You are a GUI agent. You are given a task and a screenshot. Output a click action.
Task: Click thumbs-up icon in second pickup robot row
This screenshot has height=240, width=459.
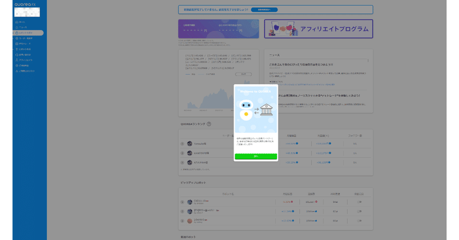(316, 211)
